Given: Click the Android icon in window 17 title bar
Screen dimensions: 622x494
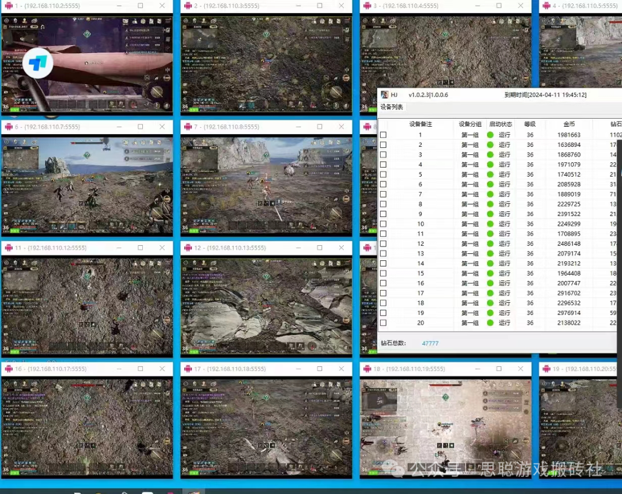Looking at the screenshot, I should pos(188,369).
